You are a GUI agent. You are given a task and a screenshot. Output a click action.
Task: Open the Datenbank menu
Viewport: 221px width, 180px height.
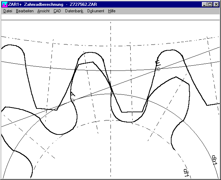click(x=74, y=11)
